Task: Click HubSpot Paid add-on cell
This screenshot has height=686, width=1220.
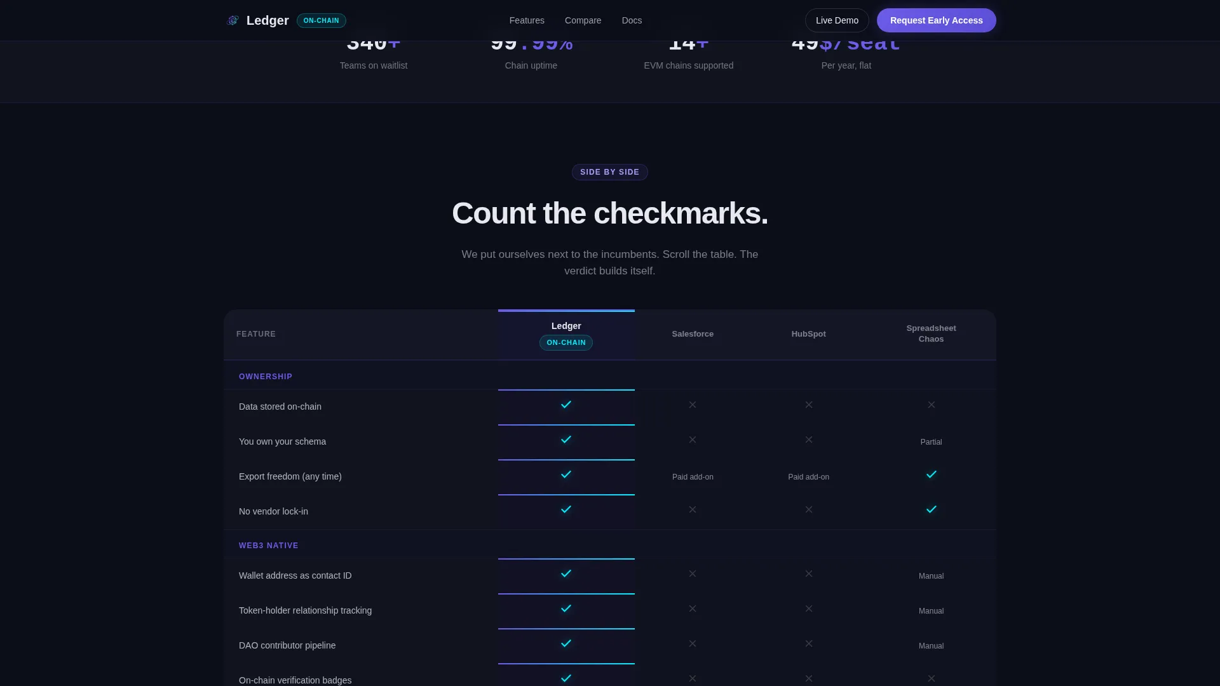Action: (808, 477)
